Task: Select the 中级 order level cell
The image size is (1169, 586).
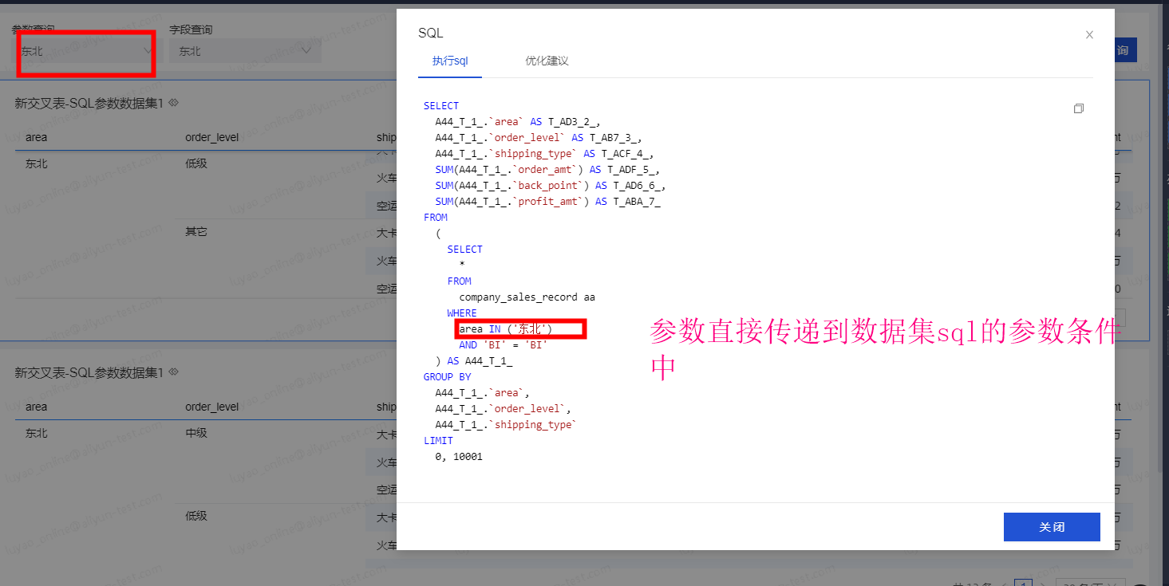Action: point(196,434)
